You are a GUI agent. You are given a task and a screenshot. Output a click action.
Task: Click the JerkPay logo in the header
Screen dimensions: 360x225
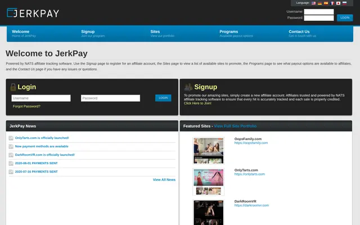(33, 13)
